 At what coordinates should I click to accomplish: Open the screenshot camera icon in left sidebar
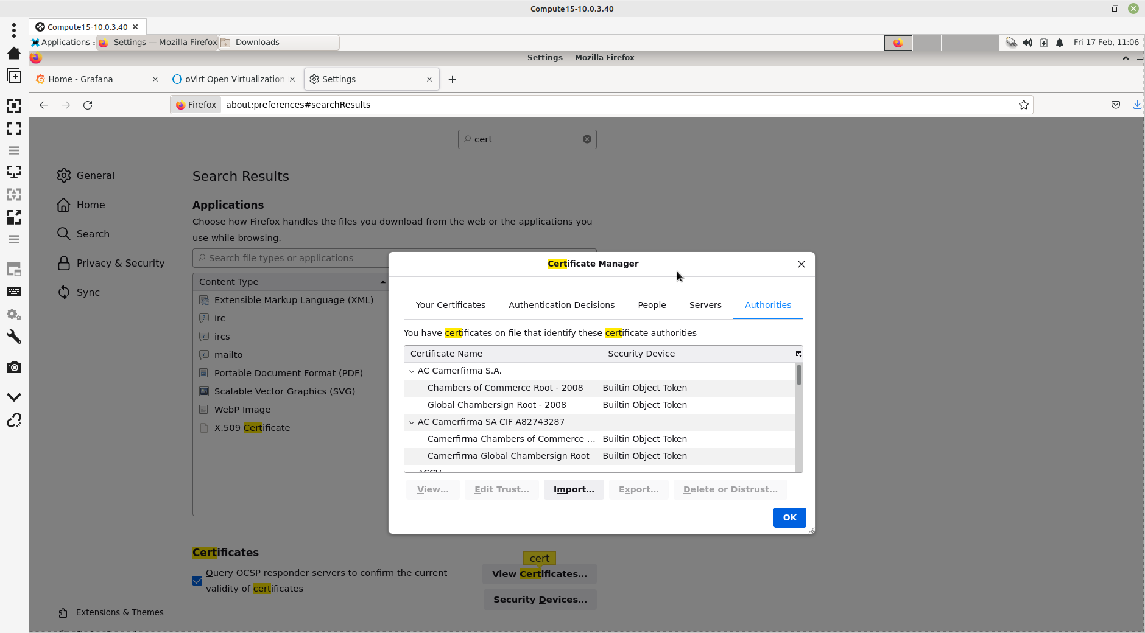(x=14, y=368)
